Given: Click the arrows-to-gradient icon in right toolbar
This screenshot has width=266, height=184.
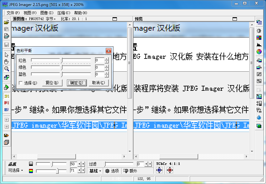Looking at the screenshot, I should pos(259,103).
